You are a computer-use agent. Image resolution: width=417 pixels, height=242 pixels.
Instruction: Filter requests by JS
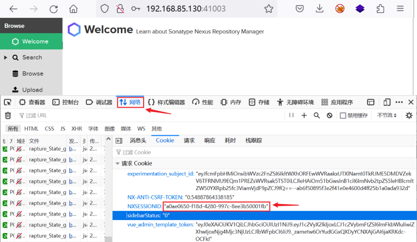[63, 129]
